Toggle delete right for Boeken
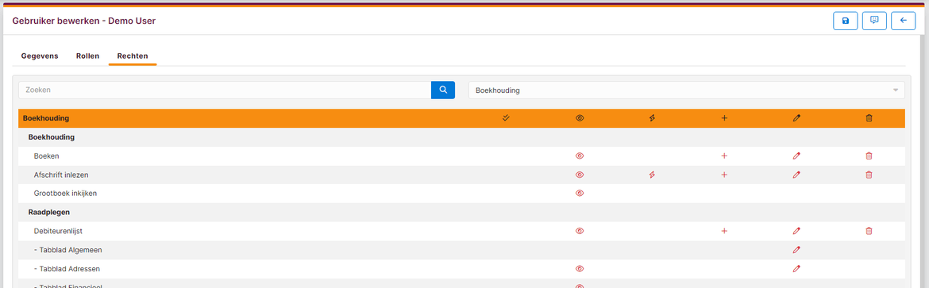Image resolution: width=929 pixels, height=288 pixels. coord(869,156)
